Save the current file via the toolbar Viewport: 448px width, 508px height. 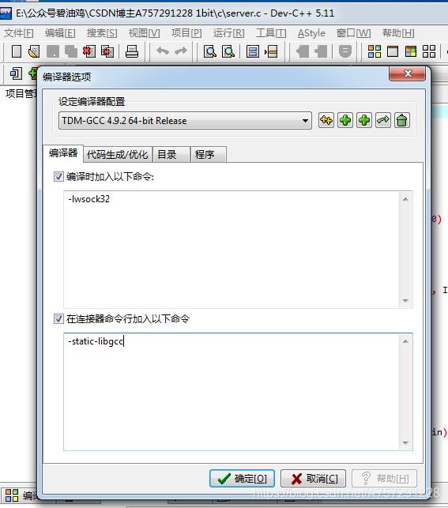tap(53, 51)
